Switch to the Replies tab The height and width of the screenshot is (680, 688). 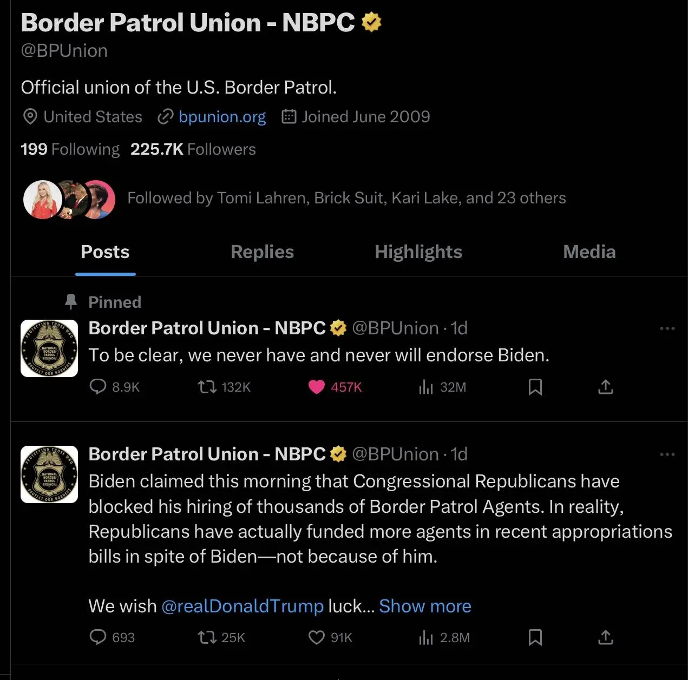(262, 252)
